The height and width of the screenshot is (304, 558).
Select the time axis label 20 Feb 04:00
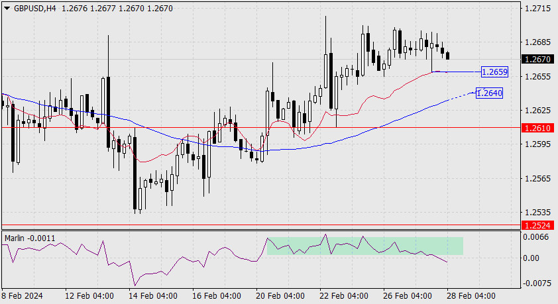(x=280, y=296)
